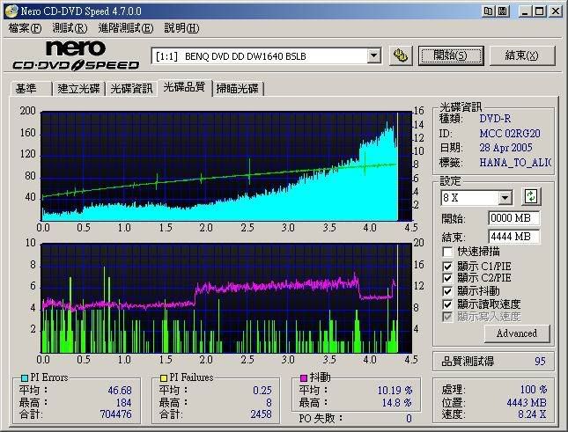
Task: Click PI Errors average 46.68
Action: click(120, 391)
